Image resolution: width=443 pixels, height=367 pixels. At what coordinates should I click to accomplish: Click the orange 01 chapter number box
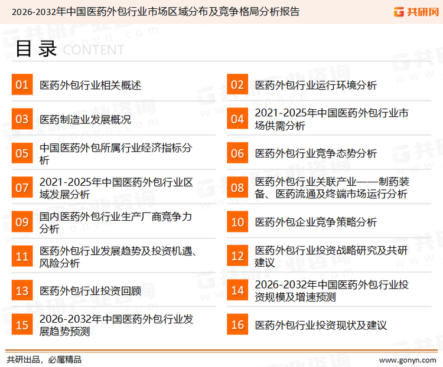pyautogui.click(x=22, y=85)
